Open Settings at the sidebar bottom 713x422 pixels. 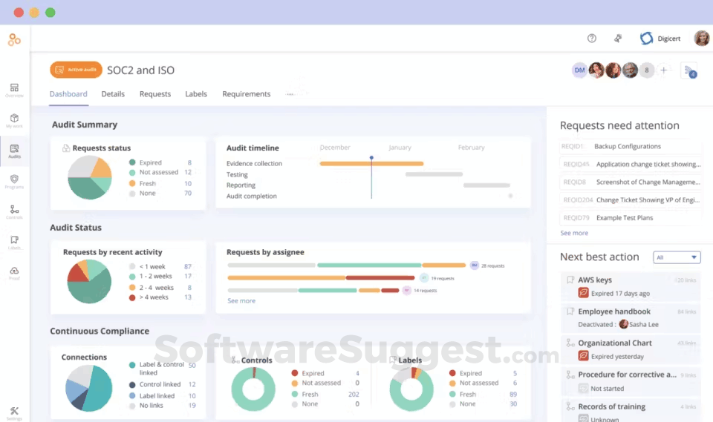14,412
